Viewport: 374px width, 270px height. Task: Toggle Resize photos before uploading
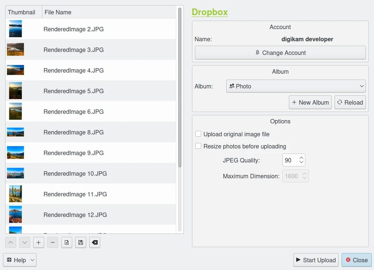click(x=198, y=146)
